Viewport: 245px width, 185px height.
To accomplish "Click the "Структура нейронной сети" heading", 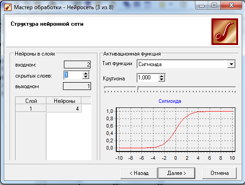I will [47, 24].
